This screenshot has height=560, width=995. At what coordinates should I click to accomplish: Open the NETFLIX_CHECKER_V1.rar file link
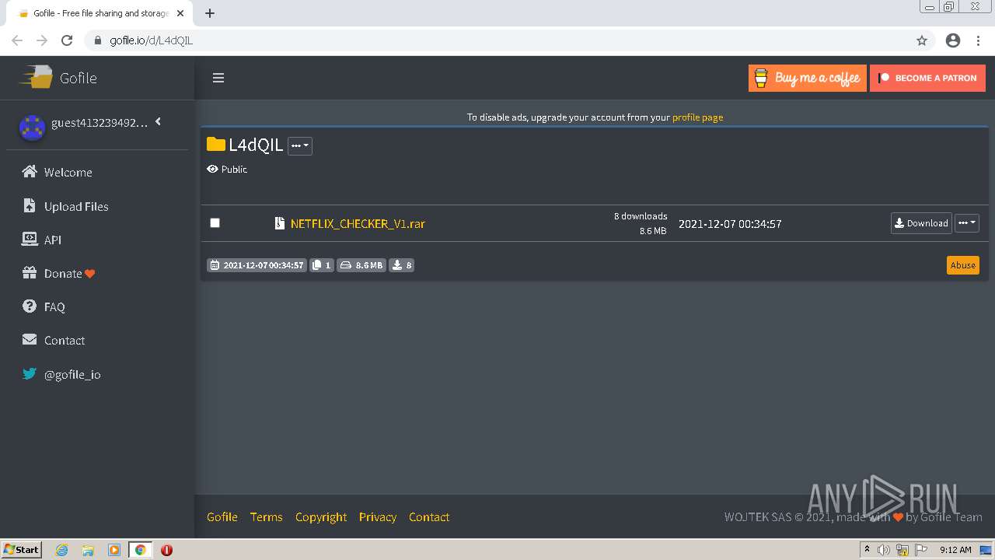coord(358,223)
